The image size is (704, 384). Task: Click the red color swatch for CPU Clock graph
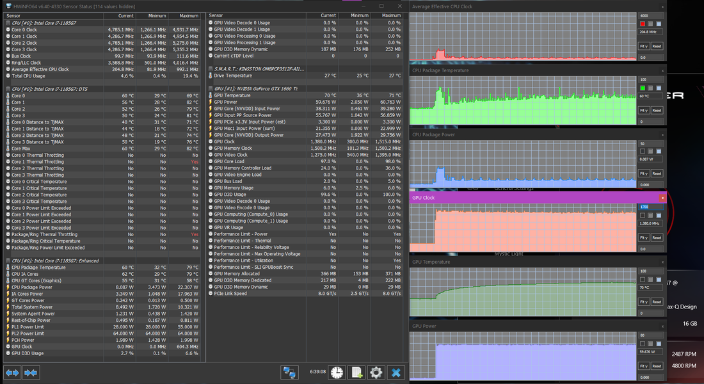642,24
